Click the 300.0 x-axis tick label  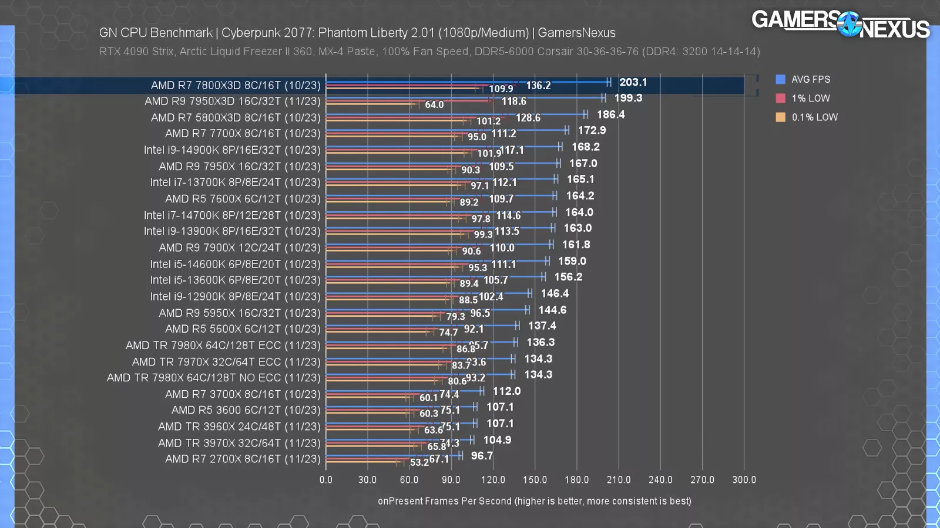pyautogui.click(x=744, y=480)
